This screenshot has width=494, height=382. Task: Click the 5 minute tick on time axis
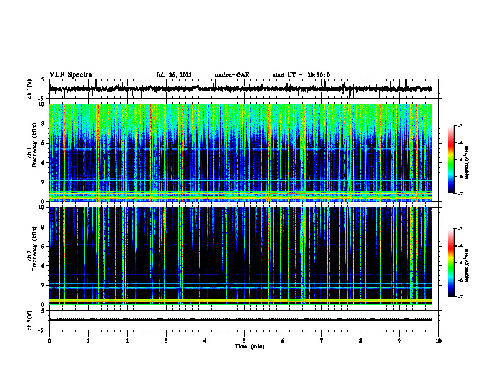[x=244, y=341]
